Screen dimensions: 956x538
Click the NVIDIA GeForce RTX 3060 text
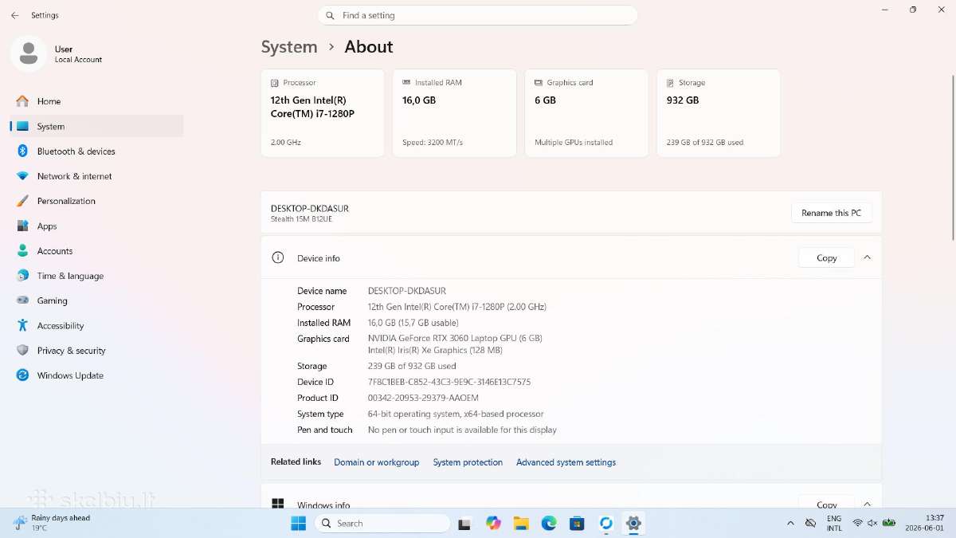(455, 338)
